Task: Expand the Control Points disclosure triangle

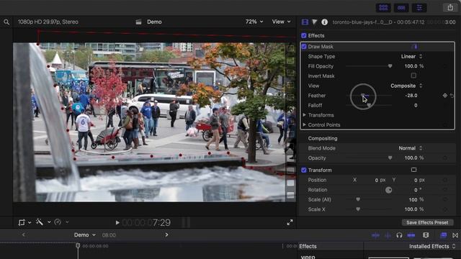Action: (x=304, y=124)
